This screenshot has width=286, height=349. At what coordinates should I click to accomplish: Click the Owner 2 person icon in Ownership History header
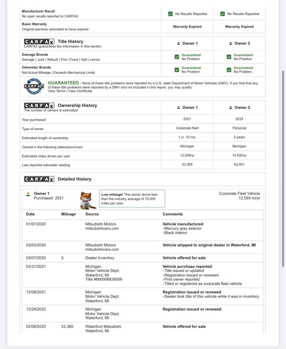tap(231, 108)
